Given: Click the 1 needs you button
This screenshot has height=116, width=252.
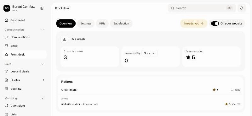Looking at the screenshot, I should tap(194, 24).
